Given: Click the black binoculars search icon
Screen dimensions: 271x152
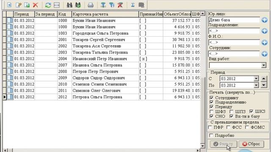Looking at the screenshot, I should 69,5.
